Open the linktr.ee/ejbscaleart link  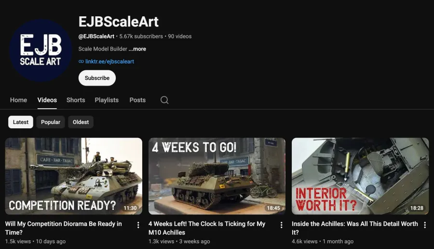pyautogui.click(x=109, y=62)
